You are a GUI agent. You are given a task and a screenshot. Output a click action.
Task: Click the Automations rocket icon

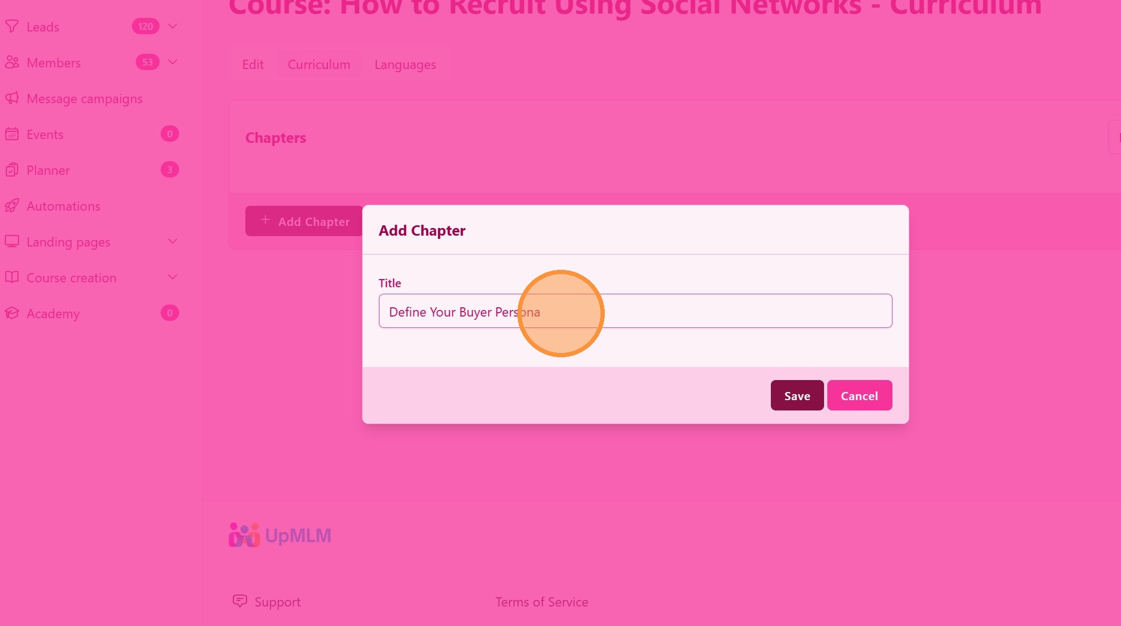click(x=12, y=206)
